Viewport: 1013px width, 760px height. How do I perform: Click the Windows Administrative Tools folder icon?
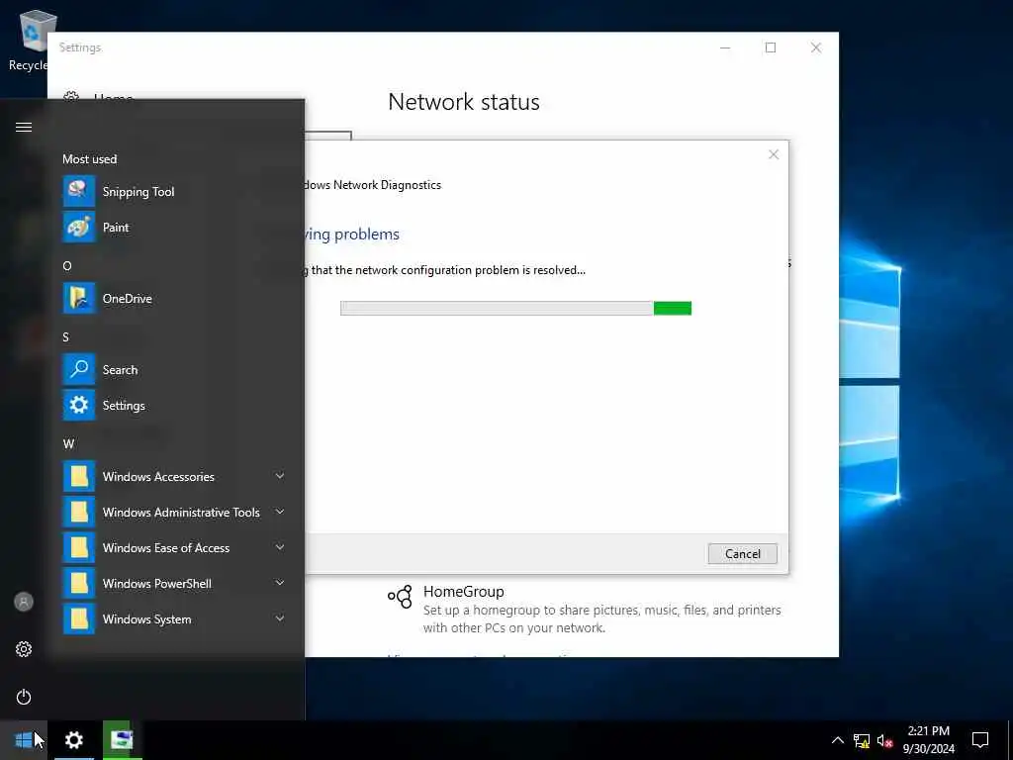click(79, 512)
